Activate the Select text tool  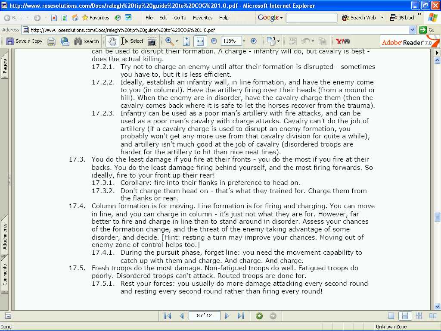(x=132, y=41)
